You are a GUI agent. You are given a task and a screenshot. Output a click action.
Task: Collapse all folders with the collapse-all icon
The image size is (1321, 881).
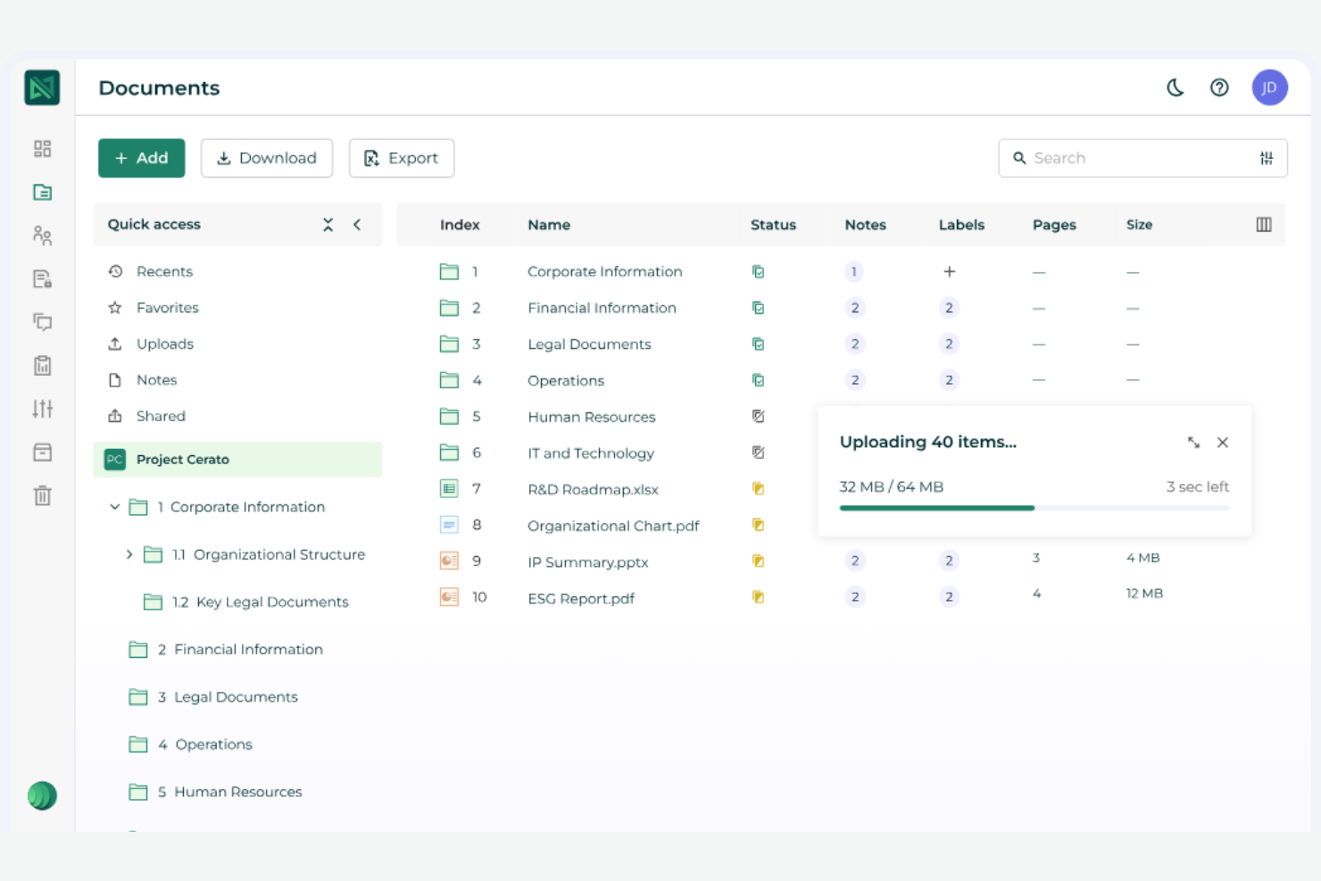(328, 224)
